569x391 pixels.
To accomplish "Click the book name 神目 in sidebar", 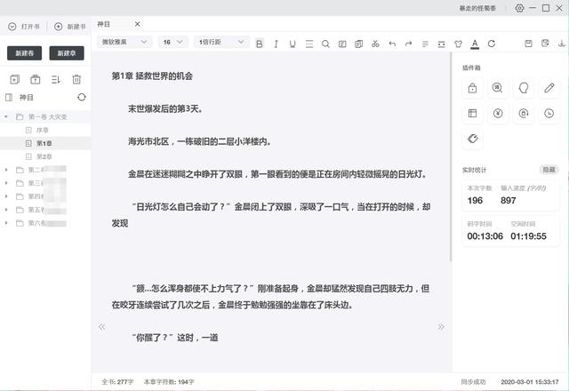I will (x=26, y=97).
